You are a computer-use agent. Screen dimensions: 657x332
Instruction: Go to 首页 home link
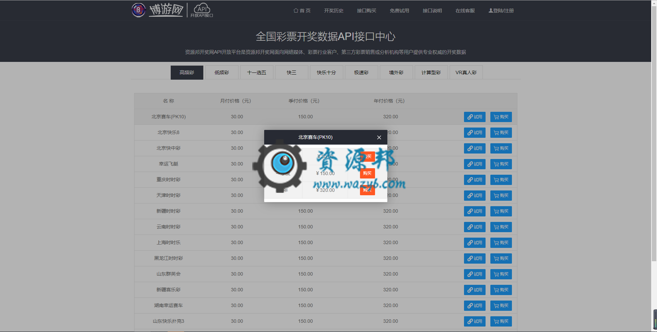[302, 11]
